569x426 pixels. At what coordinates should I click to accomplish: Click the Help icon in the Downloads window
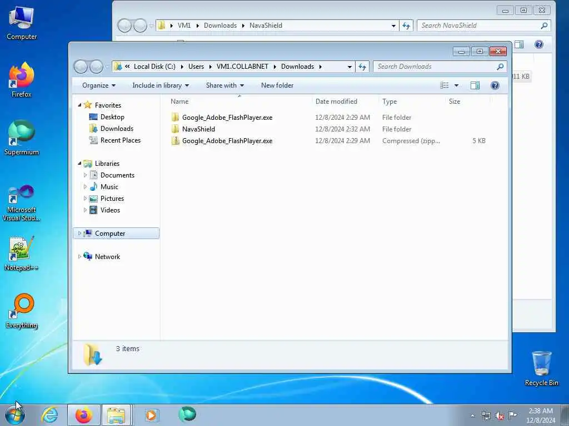click(495, 85)
